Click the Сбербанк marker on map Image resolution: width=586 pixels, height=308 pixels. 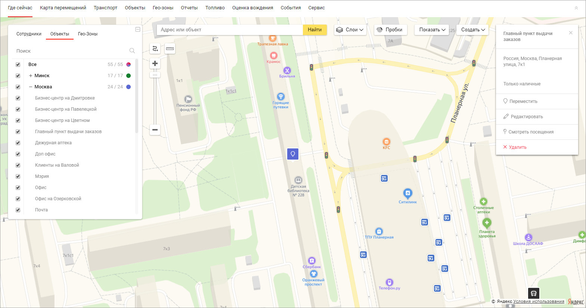point(312,261)
